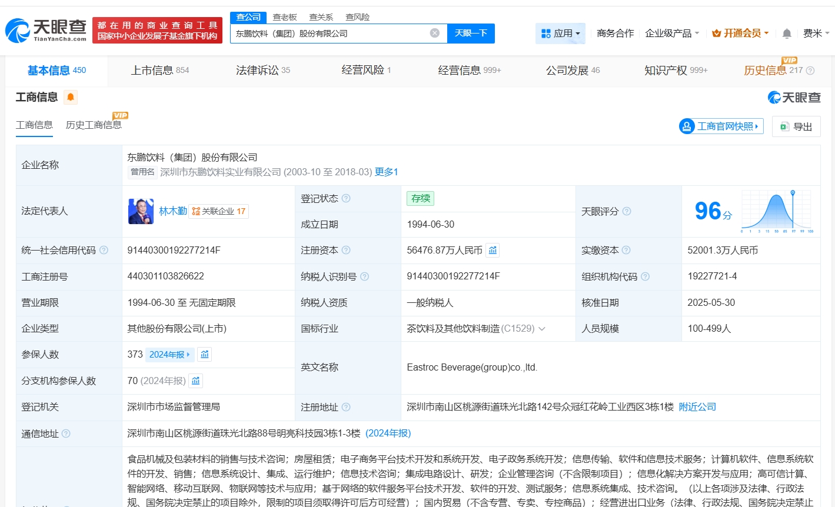Open the 应用 dropdown

pyautogui.click(x=560, y=34)
